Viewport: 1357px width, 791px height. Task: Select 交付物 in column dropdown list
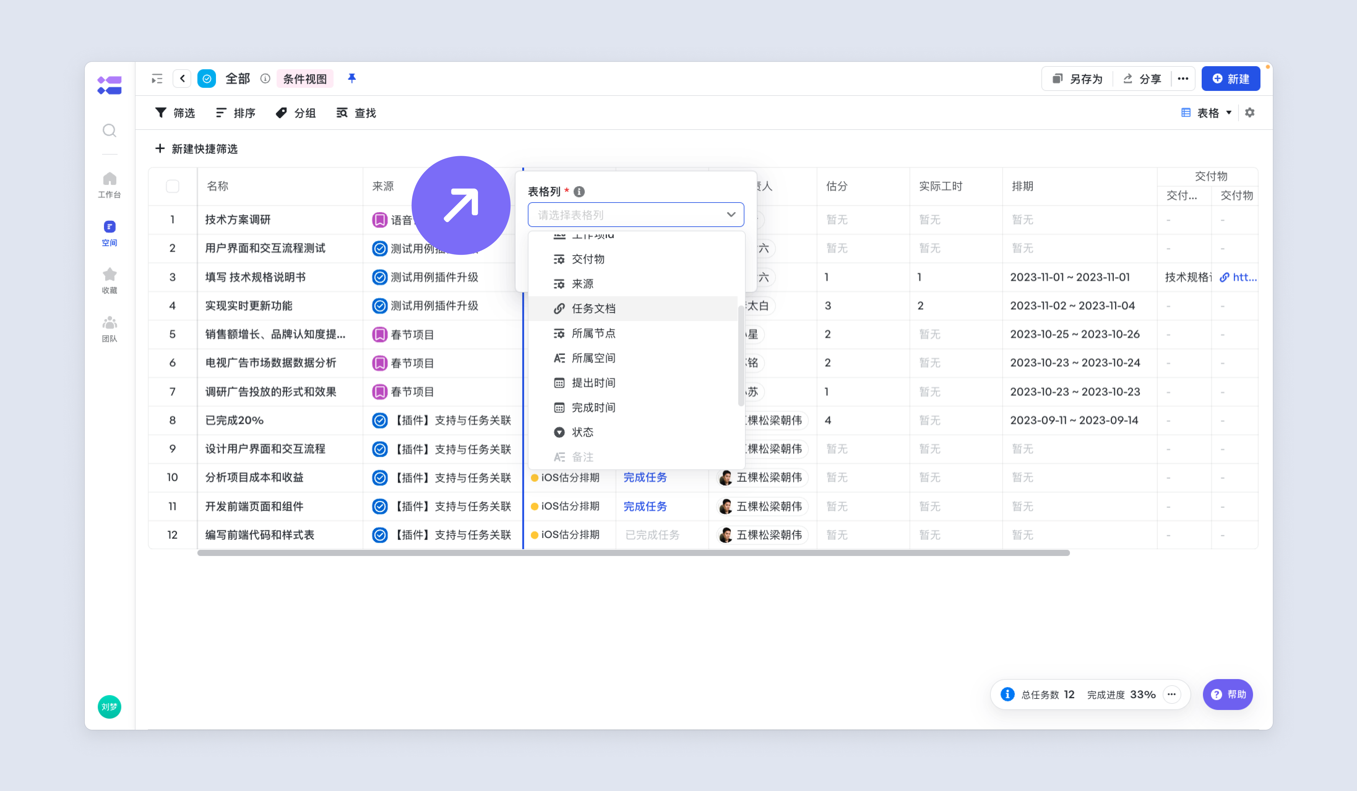633,259
